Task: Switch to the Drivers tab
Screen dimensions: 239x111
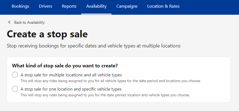Action: pos(46,6)
